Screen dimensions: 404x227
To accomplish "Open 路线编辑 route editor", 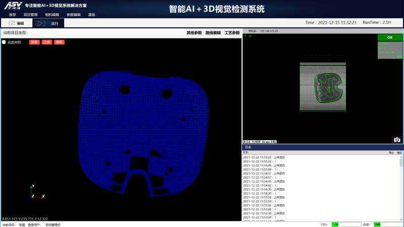I will [x=213, y=33].
